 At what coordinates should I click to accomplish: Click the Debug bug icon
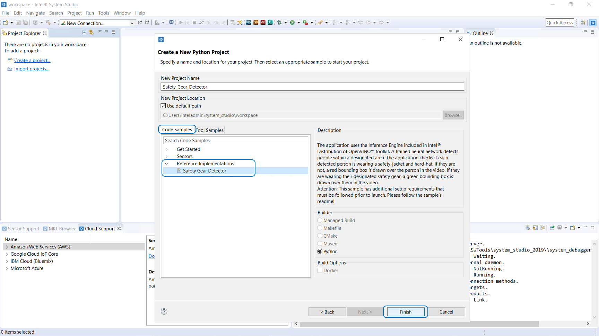point(279,23)
